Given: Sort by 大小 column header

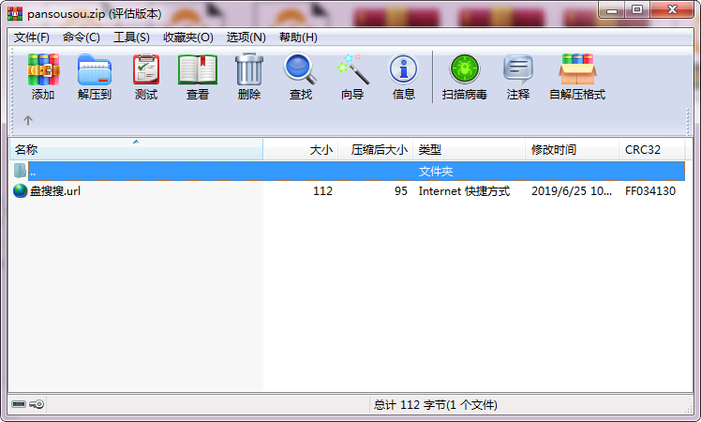Looking at the screenshot, I should [x=301, y=149].
